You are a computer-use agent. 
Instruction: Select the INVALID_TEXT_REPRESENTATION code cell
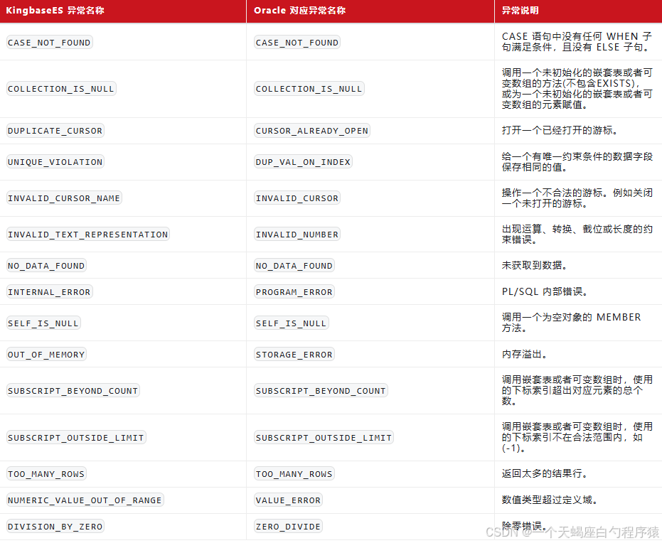88,235
